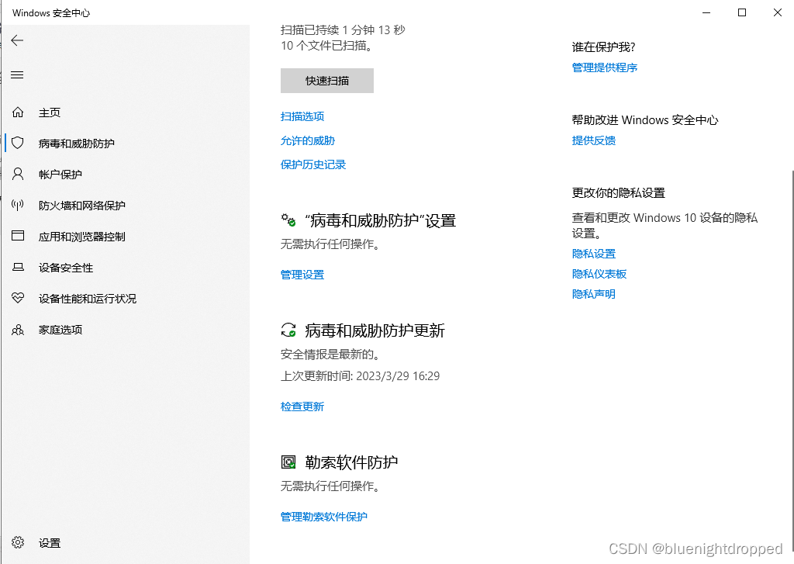Open the hamburger navigation menu

[x=17, y=75]
